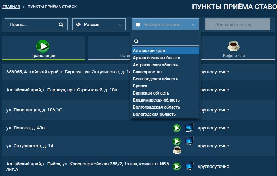
Task: Click the play icon in Бийск address row
Action: pyautogui.click(x=177, y=166)
